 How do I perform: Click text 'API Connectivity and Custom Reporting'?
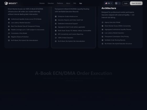click(x=71, y=34)
